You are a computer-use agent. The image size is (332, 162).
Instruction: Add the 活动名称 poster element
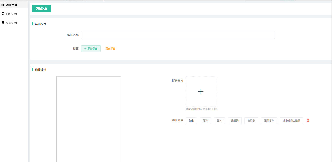click(269, 121)
